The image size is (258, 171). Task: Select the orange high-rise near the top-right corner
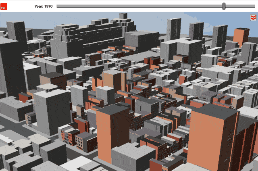click(x=241, y=36)
